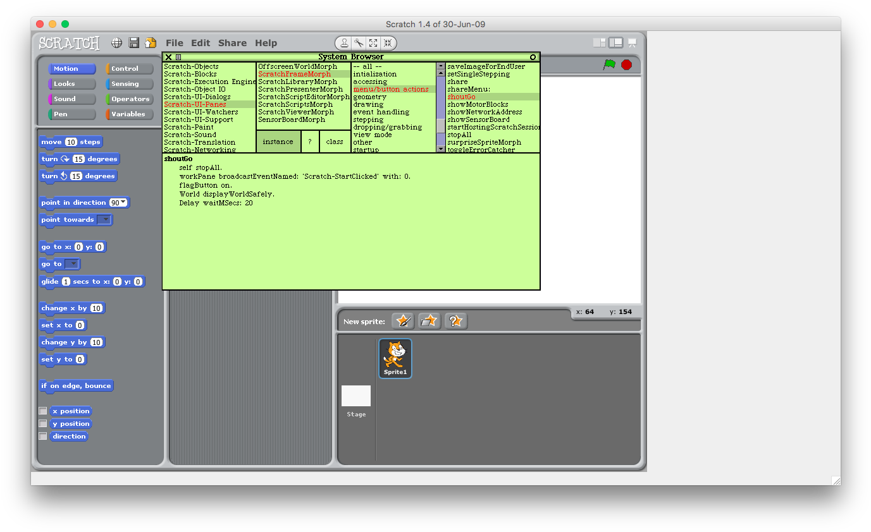Click the red stop-all button
871x532 pixels.
[x=626, y=64]
